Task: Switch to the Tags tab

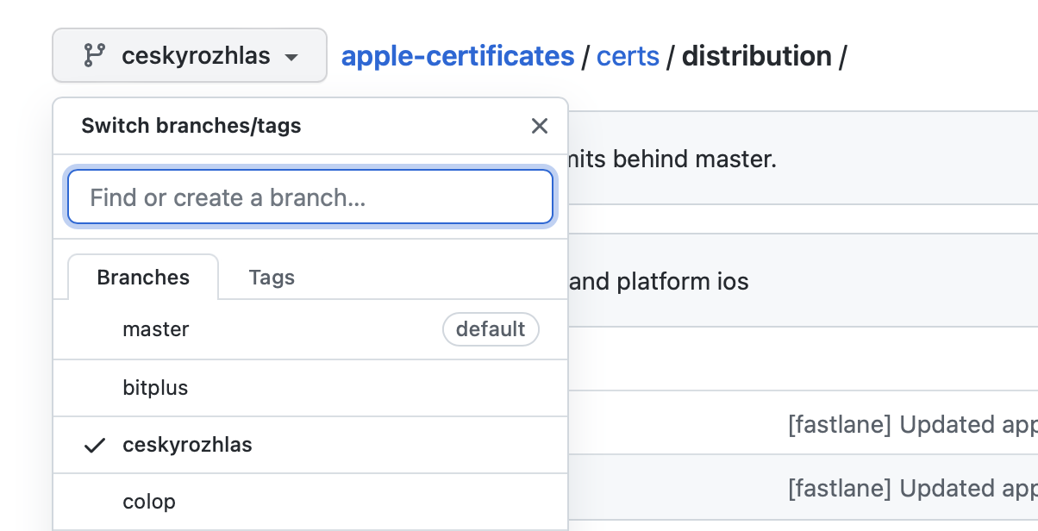Action: [272, 278]
